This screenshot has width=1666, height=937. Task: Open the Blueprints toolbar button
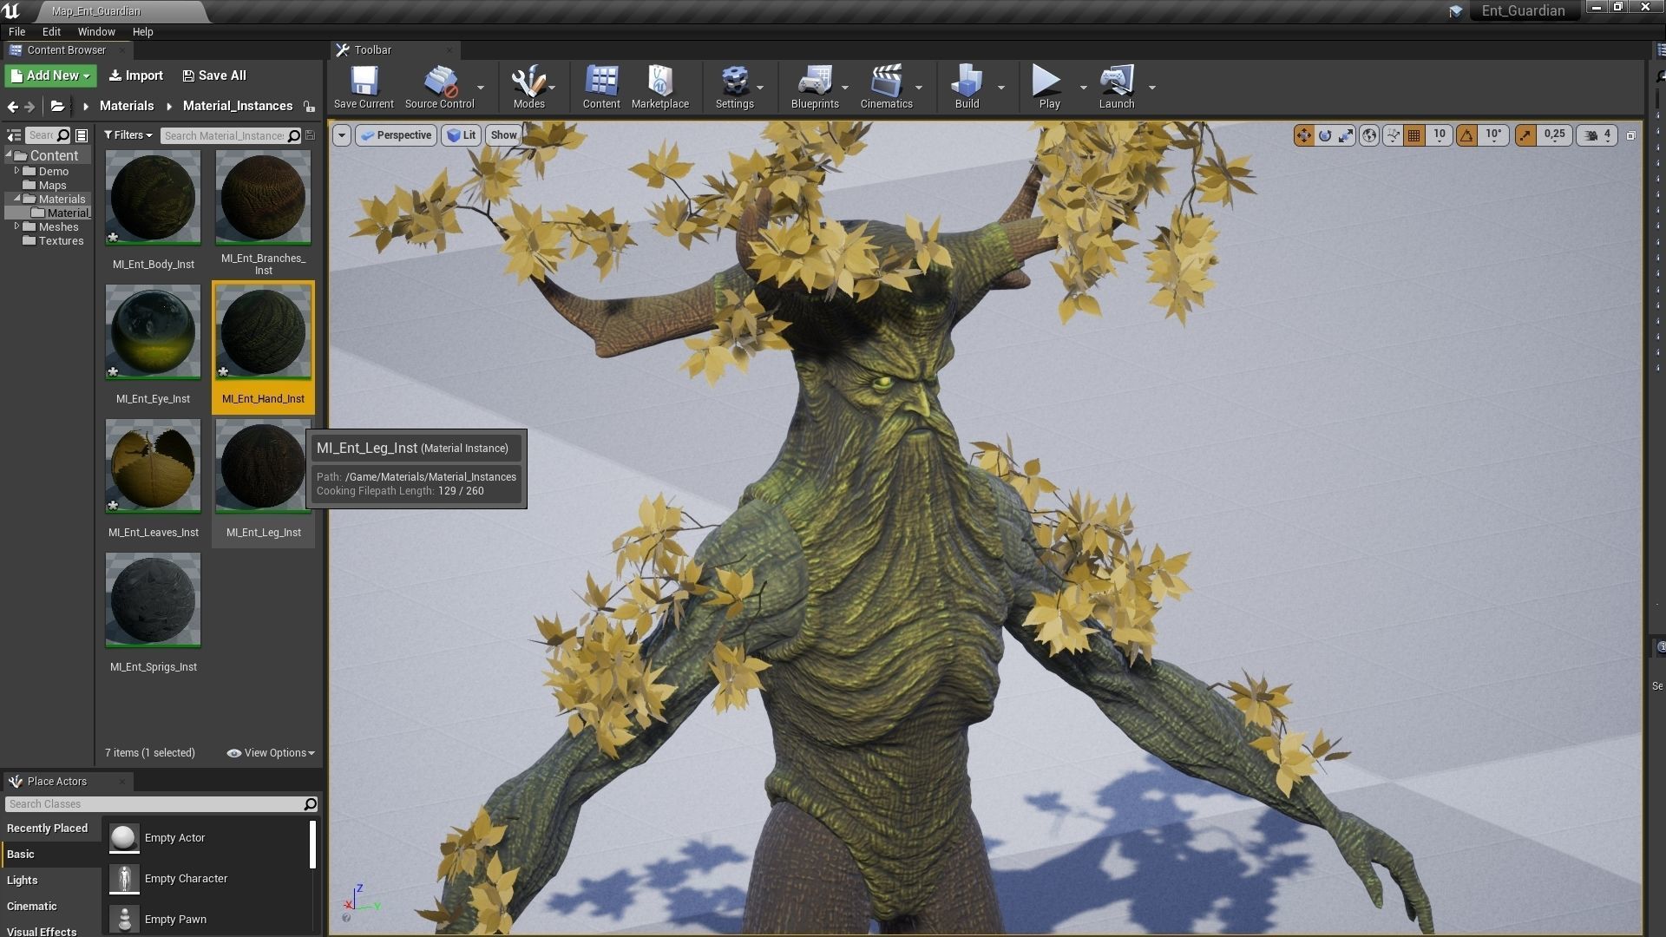tap(815, 87)
